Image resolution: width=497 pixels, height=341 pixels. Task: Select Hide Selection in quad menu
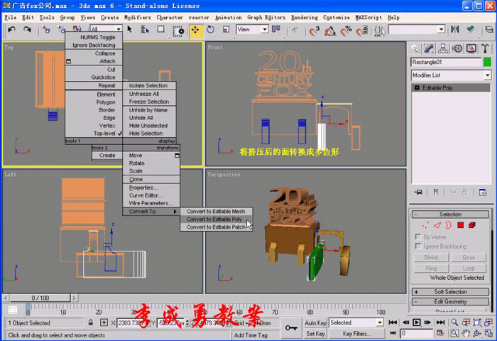(149, 134)
